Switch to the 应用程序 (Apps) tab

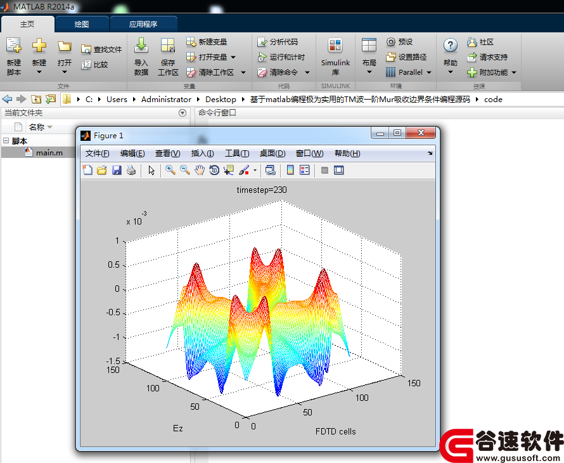(143, 24)
